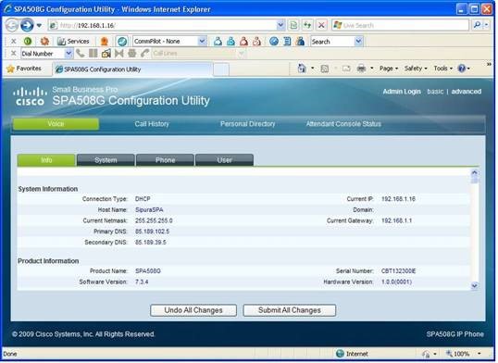The width and height of the screenshot is (498, 363).
Task: Click the stop loading X icon
Action: 321,25
